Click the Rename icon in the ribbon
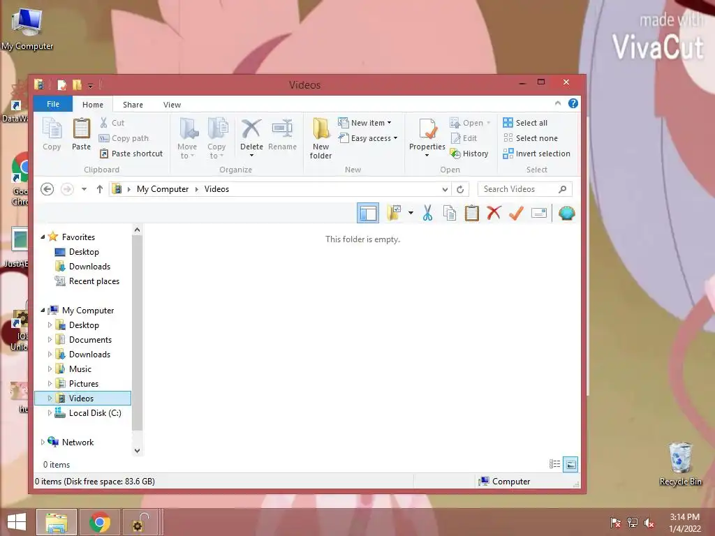Image resolution: width=715 pixels, height=536 pixels. tap(282, 128)
